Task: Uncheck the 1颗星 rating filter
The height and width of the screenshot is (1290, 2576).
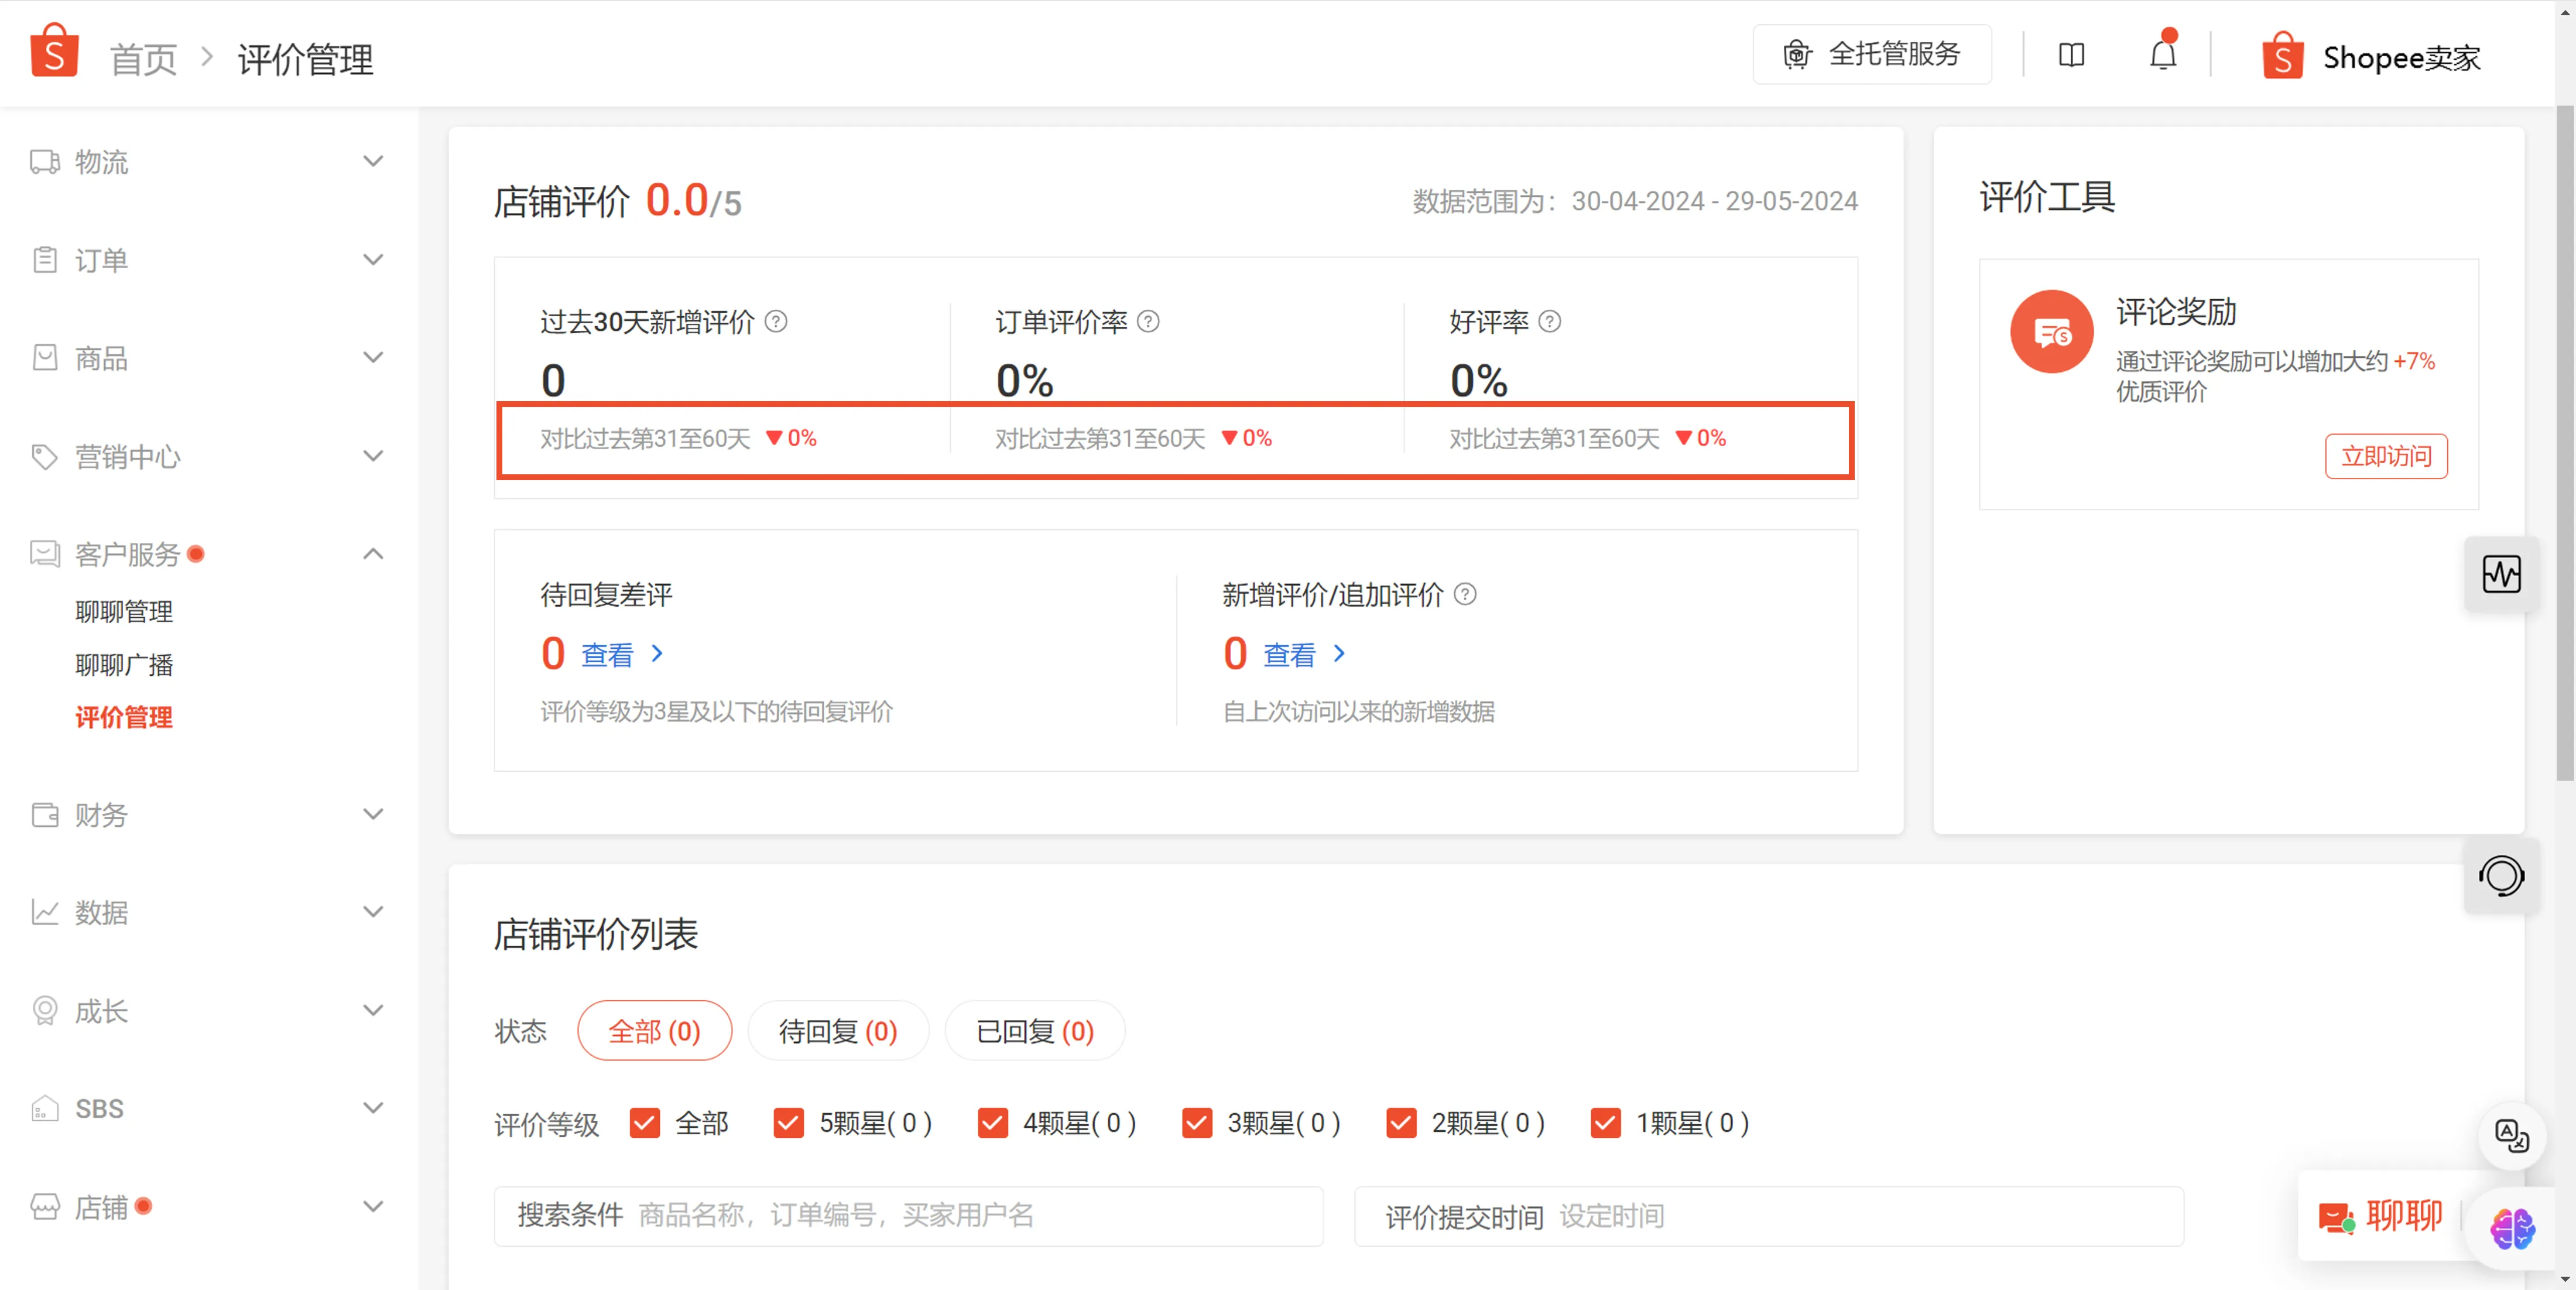Action: pos(1605,1123)
